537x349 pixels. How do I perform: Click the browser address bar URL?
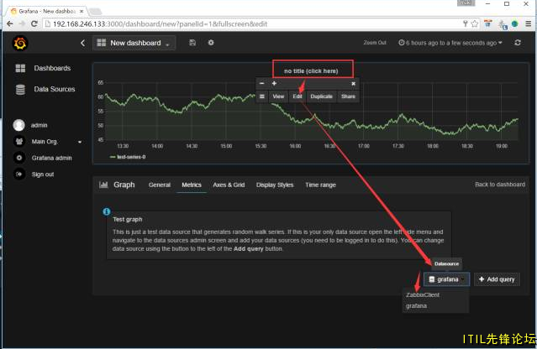160,24
